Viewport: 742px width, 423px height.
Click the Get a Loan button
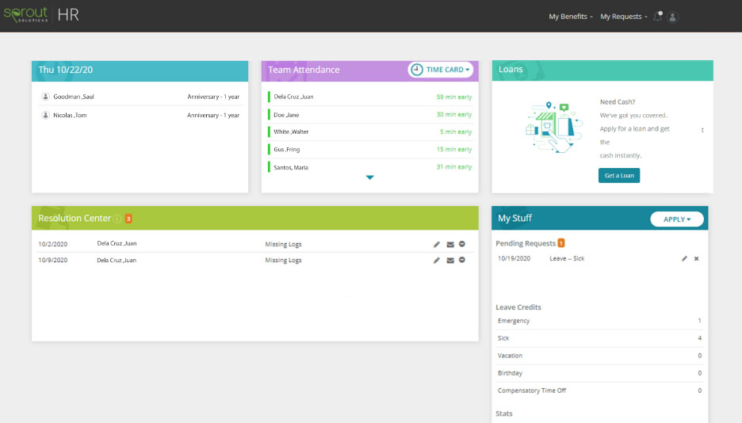pyautogui.click(x=618, y=175)
